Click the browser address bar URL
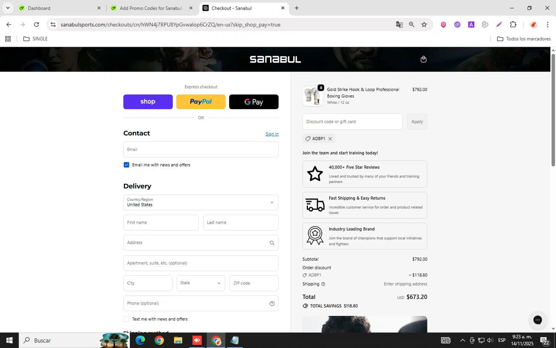Image resolution: width=556 pixels, height=348 pixels. (171, 24)
